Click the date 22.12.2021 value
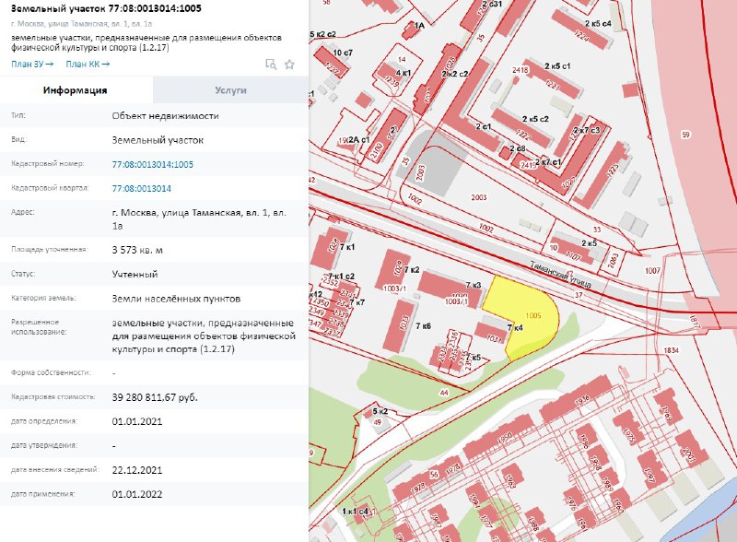Screen dimensions: 737x542 (137, 470)
